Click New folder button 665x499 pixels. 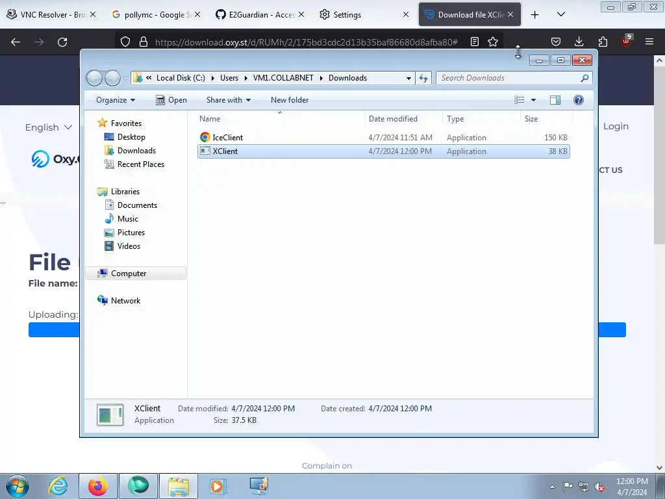[289, 100]
